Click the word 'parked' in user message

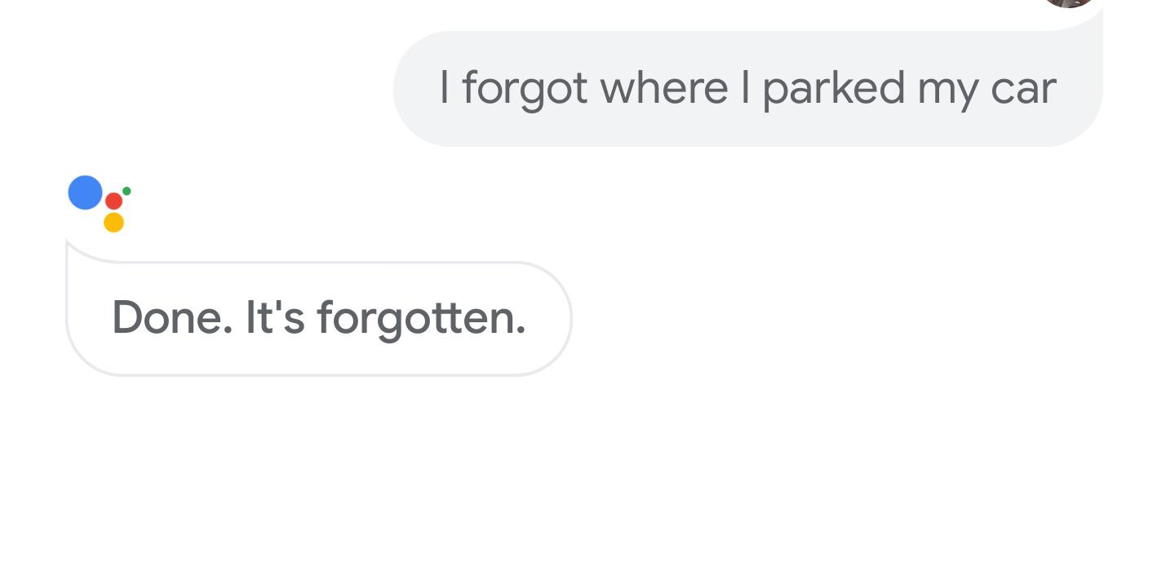tap(834, 89)
